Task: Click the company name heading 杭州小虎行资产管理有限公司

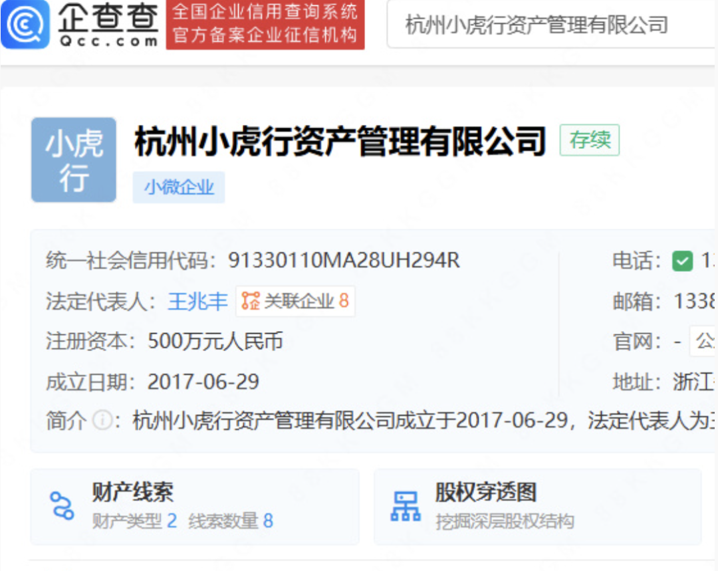Action: [x=340, y=141]
